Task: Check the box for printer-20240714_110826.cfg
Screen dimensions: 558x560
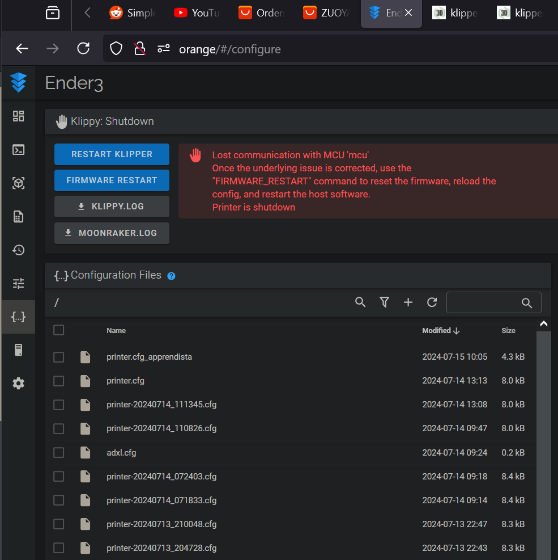Action: coord(58,428)
